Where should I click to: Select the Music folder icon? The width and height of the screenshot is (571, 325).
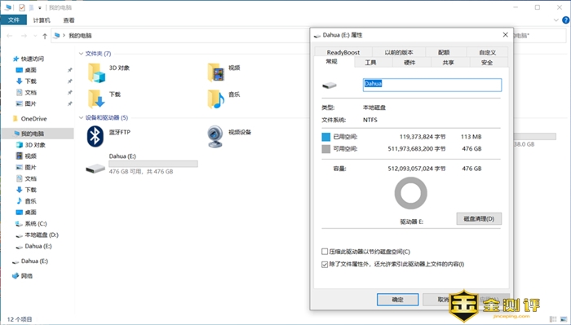(215, 99)
